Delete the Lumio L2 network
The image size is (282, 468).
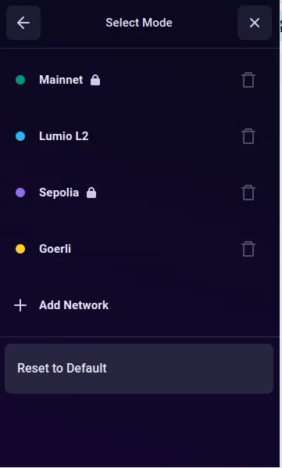(x=248, y=136)
